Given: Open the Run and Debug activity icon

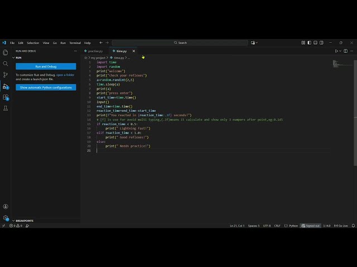Looking at the screenshot, I should [6, 86].
